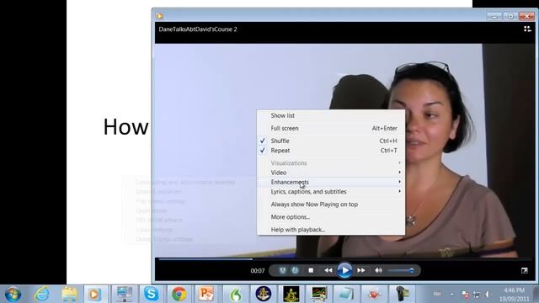Minimize the Media Player window
The width and height of the screenshot is (539, 303).
point(494,16)
